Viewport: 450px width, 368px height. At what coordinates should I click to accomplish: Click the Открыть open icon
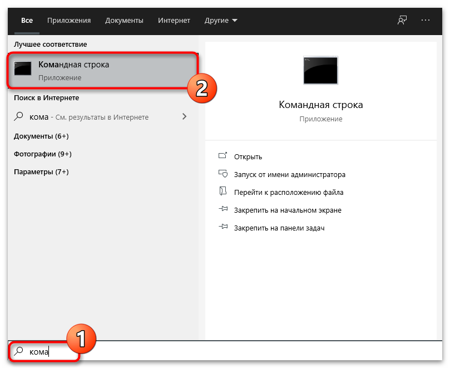[x=223, y=156]
